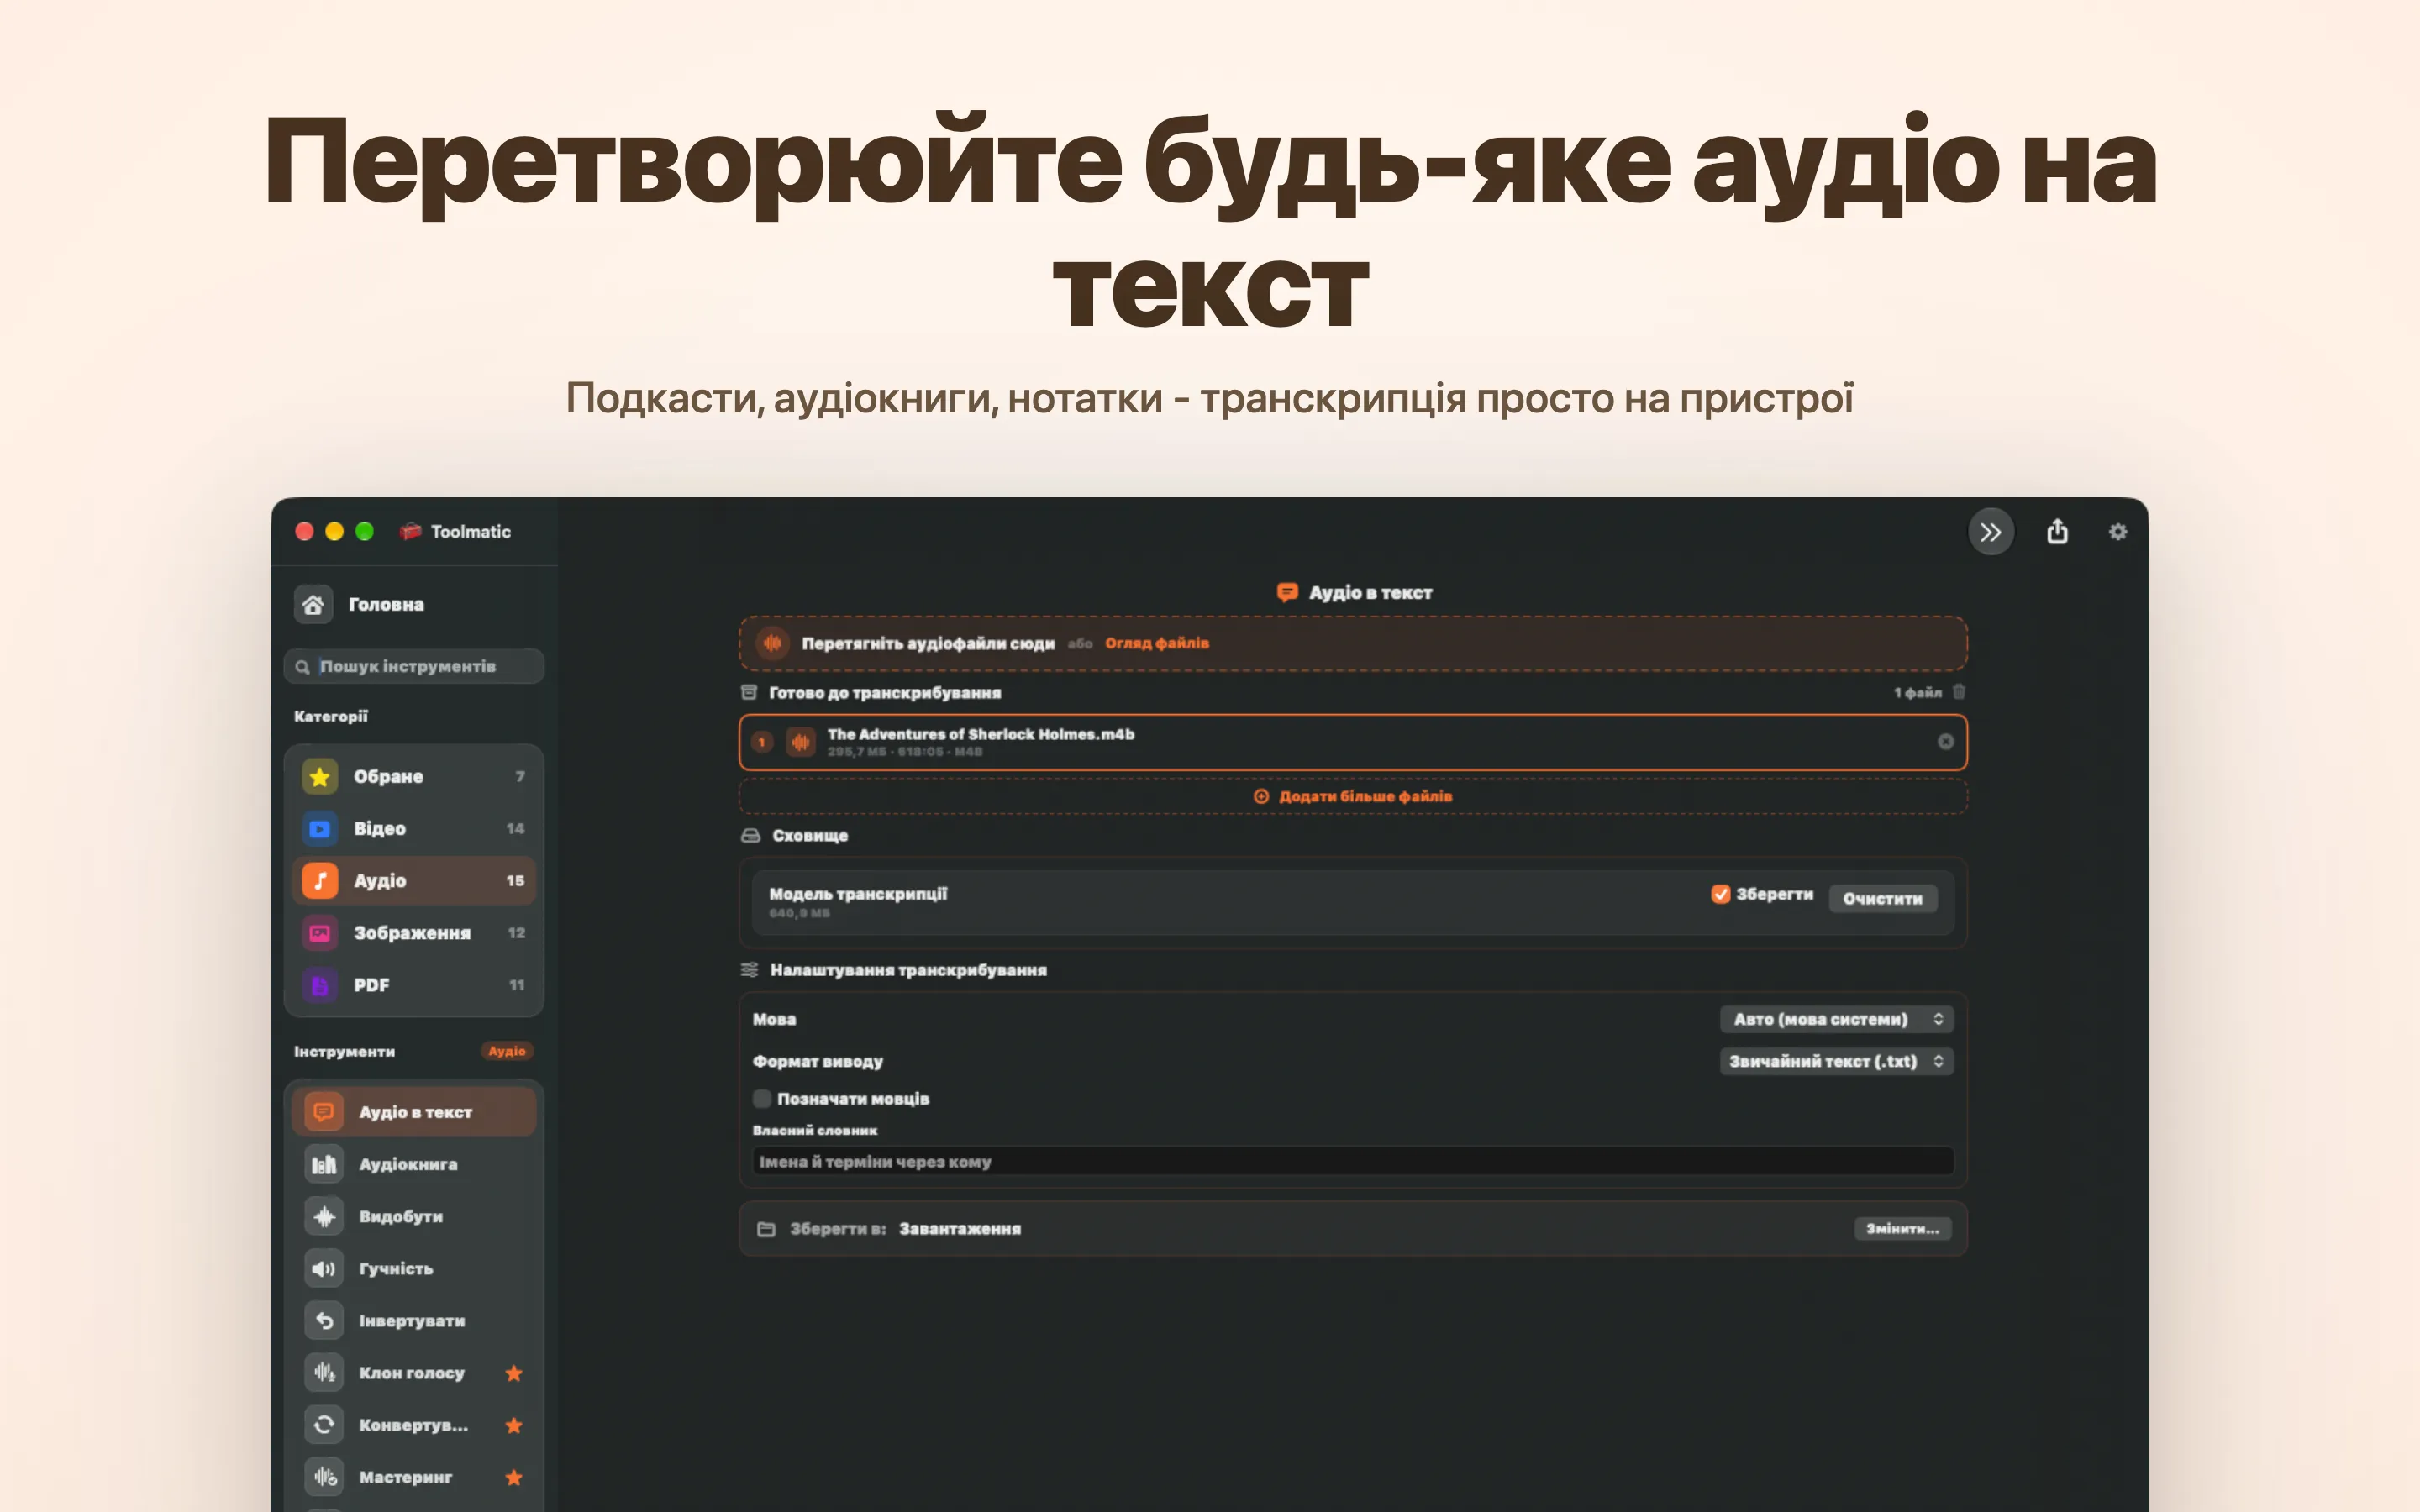Image resolution: width=2420 pixels, height=1512 pixels.
Task: Open settings gear in title bar
Action: coord(2117,532)
